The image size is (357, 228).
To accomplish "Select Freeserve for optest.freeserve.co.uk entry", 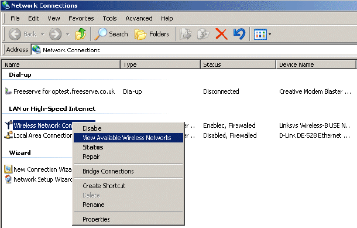I will click(64, 91).
